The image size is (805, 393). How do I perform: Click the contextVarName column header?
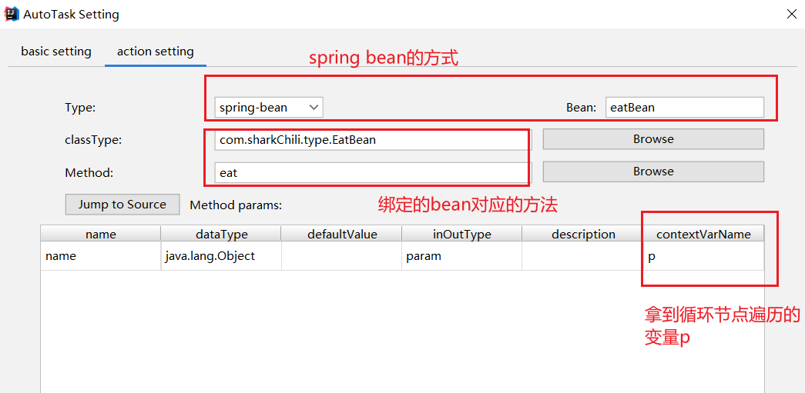click(703, 234)
